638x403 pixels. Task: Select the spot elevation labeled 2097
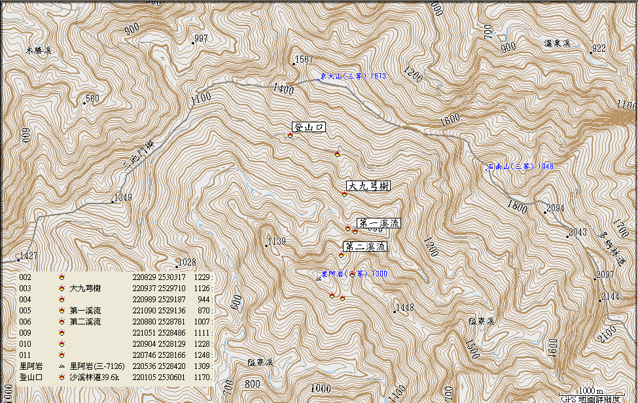coord(604,275)
